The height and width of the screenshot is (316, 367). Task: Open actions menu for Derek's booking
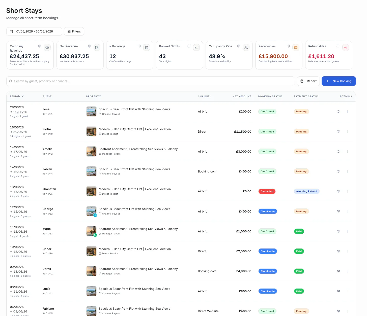(x=348, y=271)
